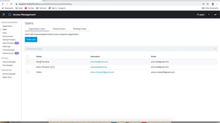Open Roles in the sidebar
Viewport: 220px width, 123px height.
pos(4,33)
